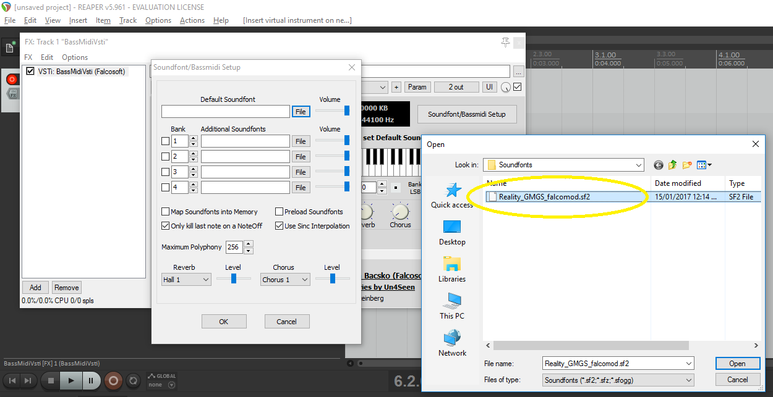Pause playback in REAPER transport
This screenshot has height=397, width=773.
pyautogui.click(x=90, y=380)
